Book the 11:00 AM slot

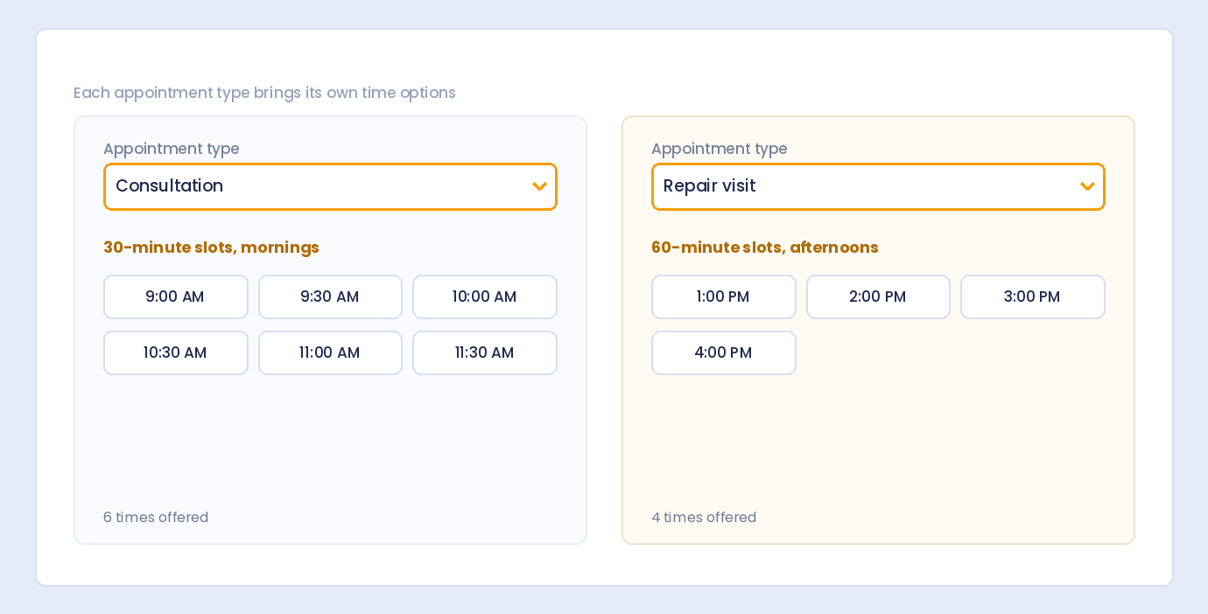tap(330, 352)
